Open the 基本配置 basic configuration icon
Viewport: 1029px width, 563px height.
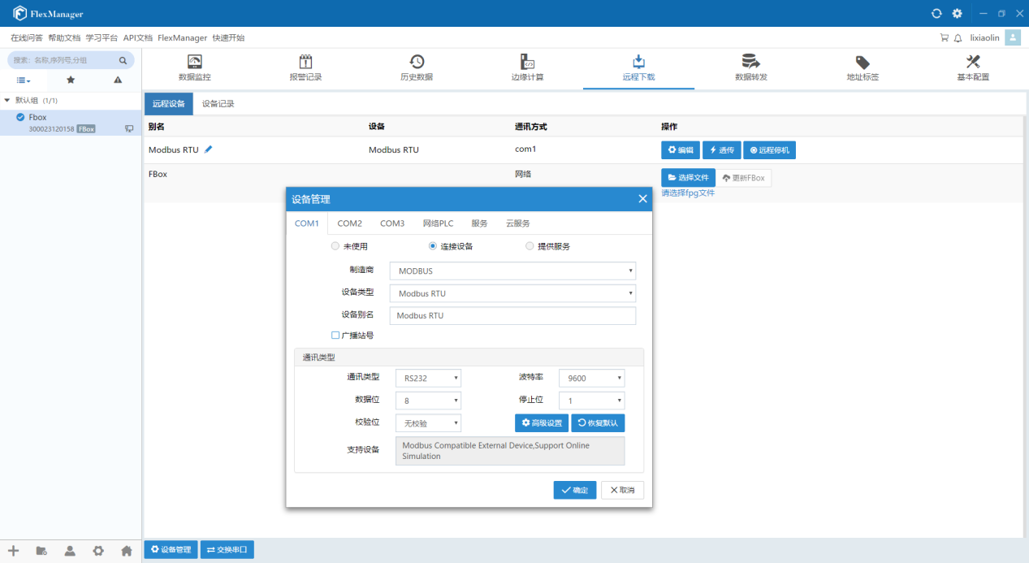973,63
